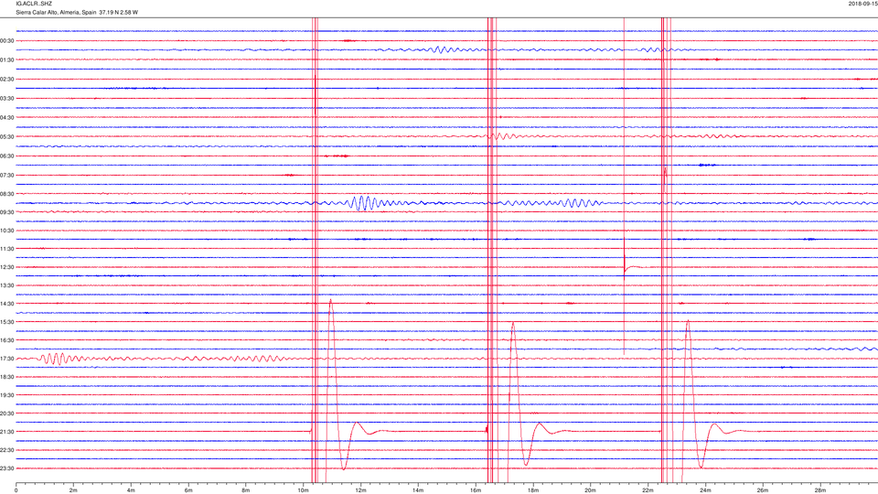Click the 18m tick label on time axis
The image size is (878, 494).
click(x=533, y=490)
